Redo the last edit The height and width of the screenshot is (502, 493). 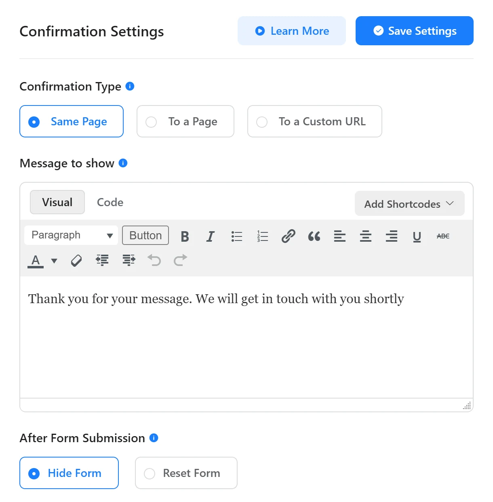pos(180,260)
